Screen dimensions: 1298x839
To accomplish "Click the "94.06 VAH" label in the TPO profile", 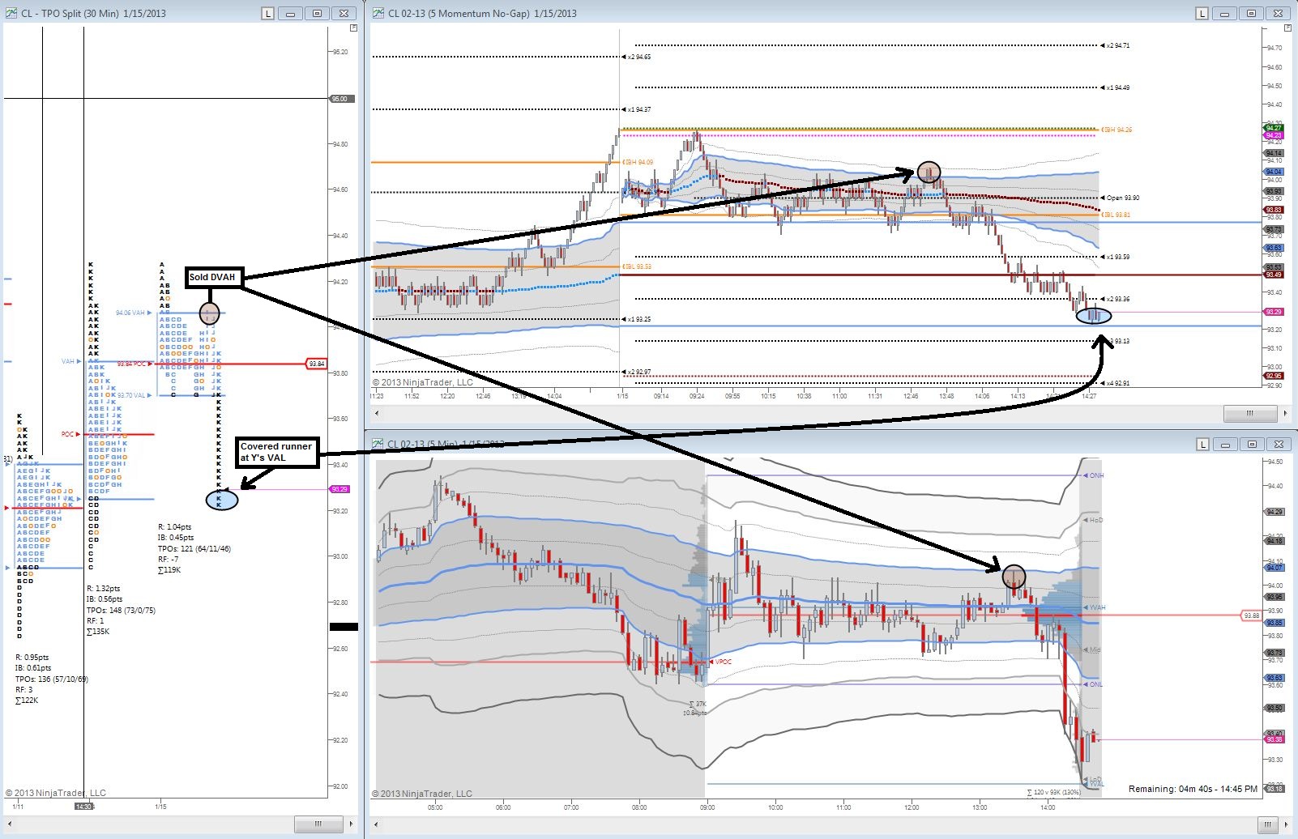I will tap(132, 313).
